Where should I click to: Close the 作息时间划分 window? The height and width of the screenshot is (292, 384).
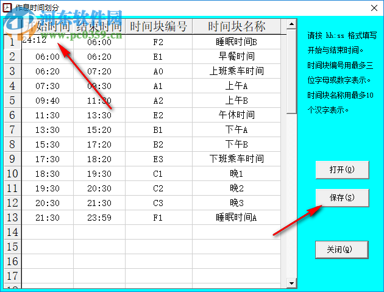pos(374,8)
